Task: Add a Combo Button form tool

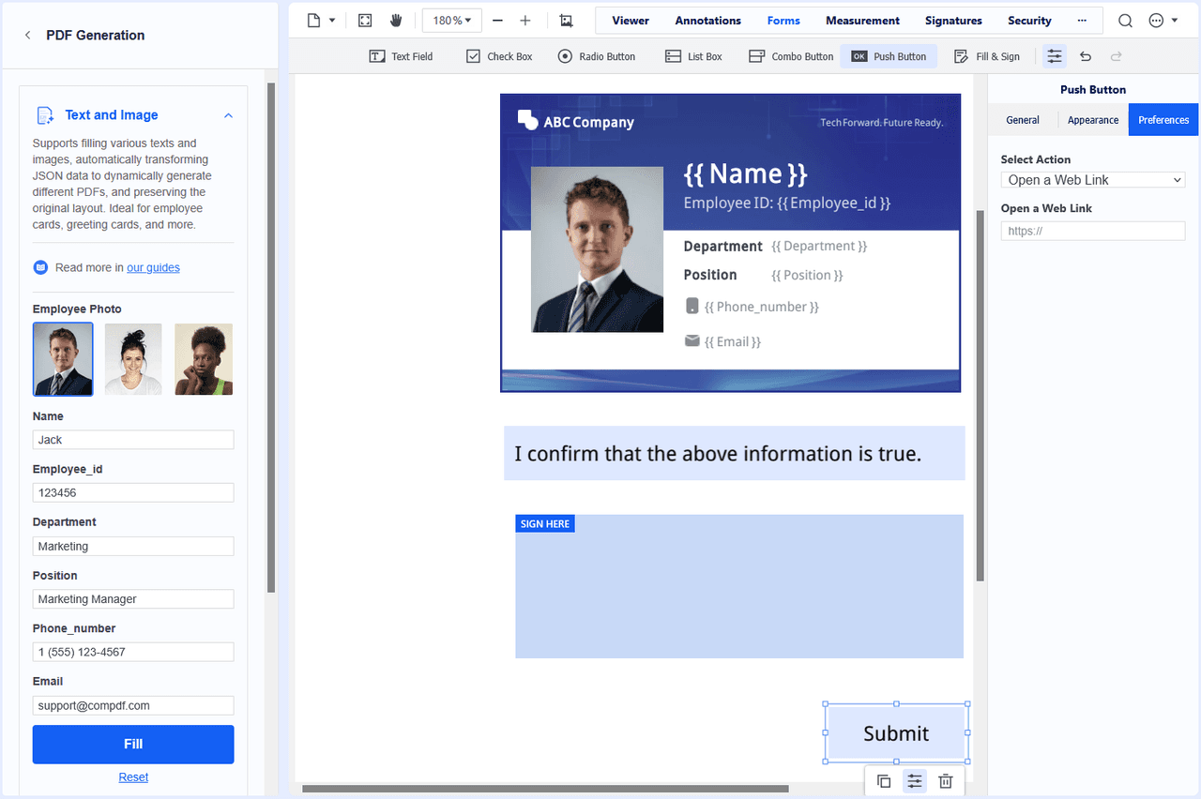Action: pyautogui.click(x=791, y=56)
